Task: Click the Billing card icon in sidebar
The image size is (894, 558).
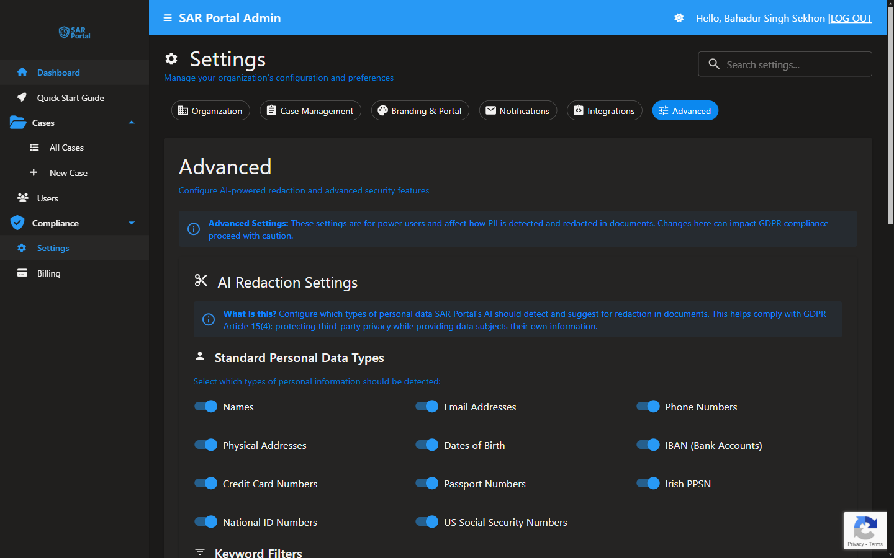Action: 22,273
